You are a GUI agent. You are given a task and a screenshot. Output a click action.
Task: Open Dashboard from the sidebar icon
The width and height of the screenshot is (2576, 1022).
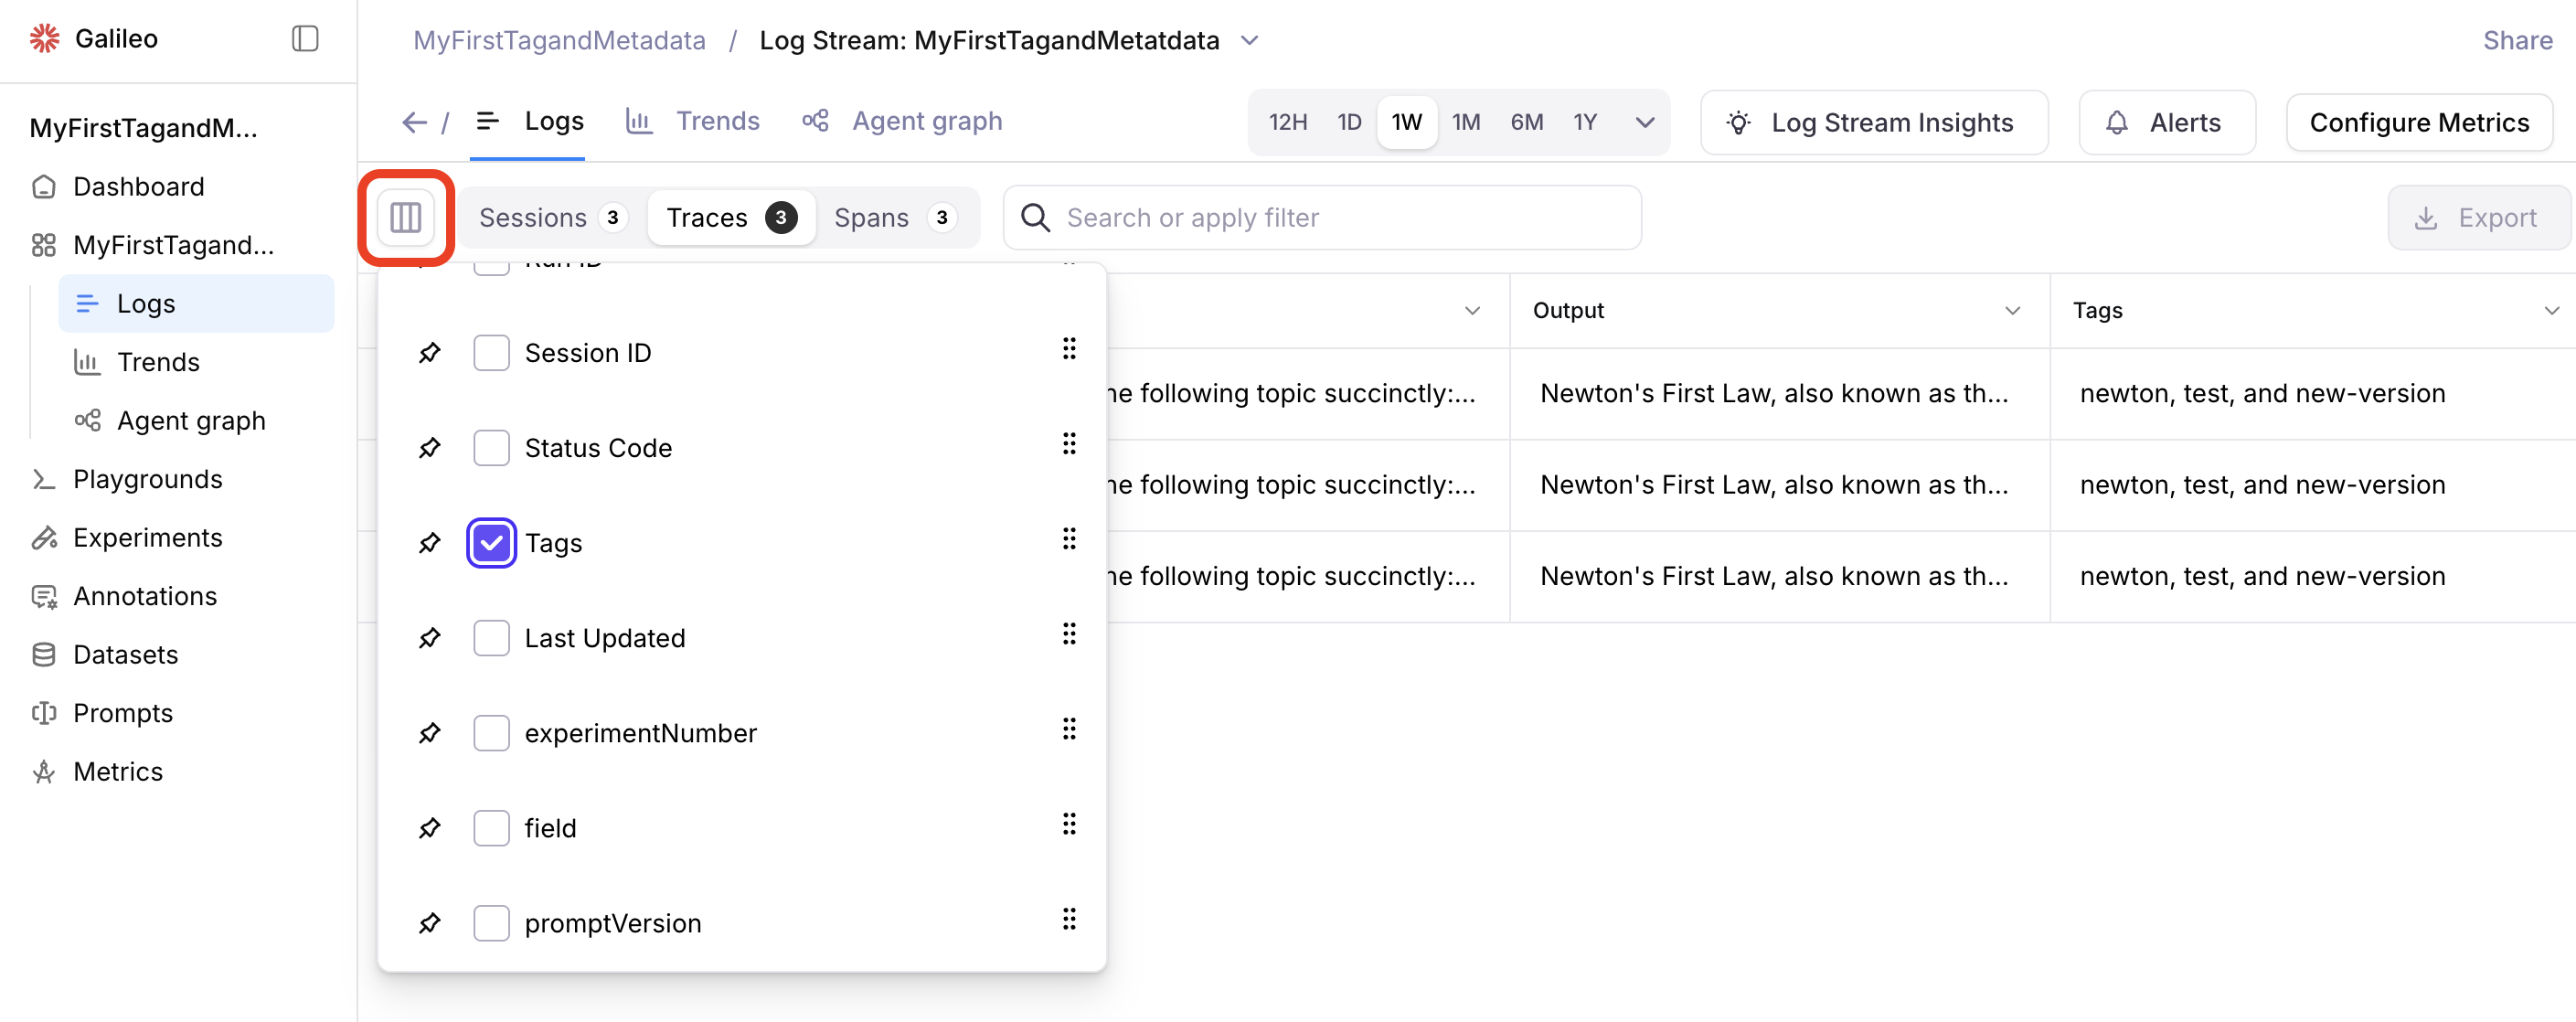tap(44, 186)
